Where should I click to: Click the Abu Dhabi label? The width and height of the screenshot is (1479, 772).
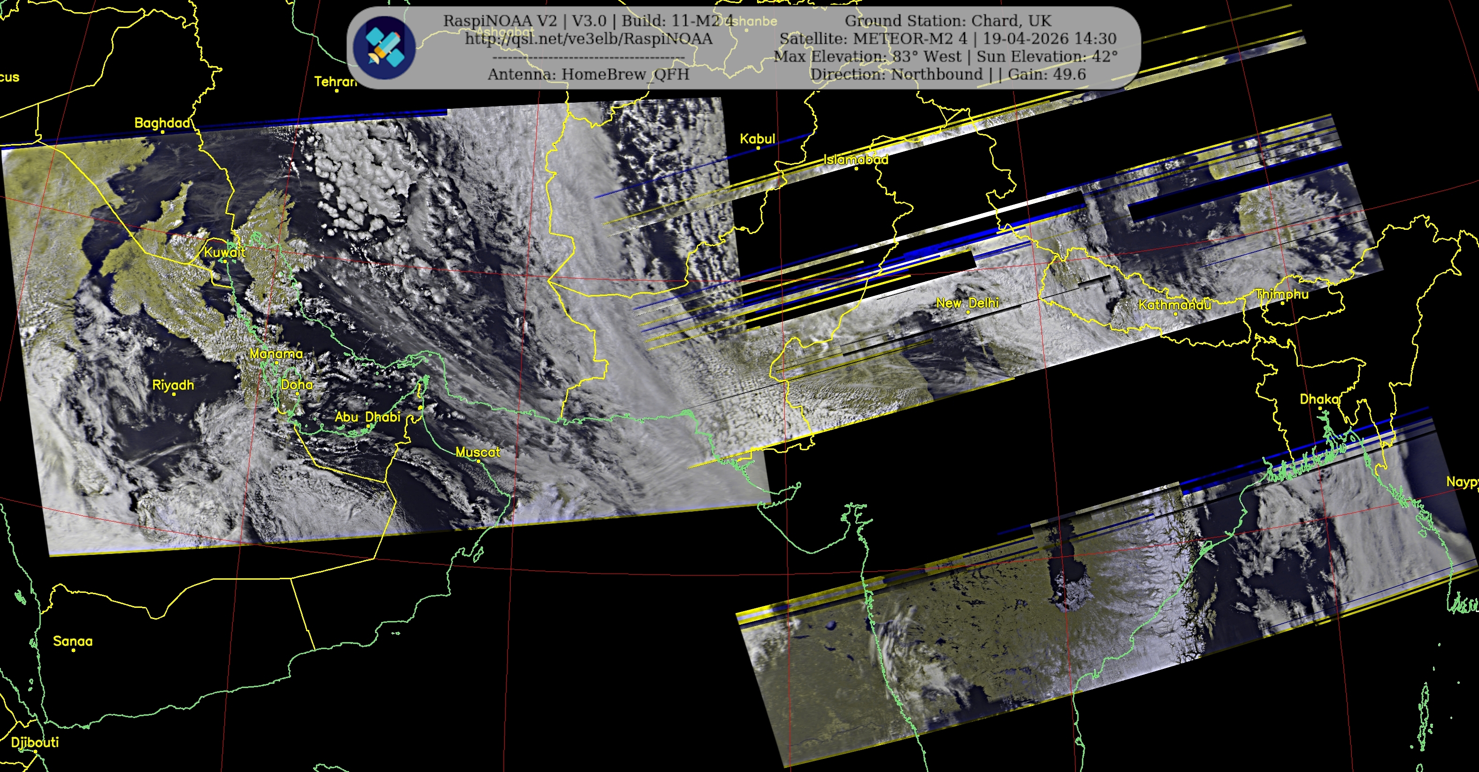point(368,417)
